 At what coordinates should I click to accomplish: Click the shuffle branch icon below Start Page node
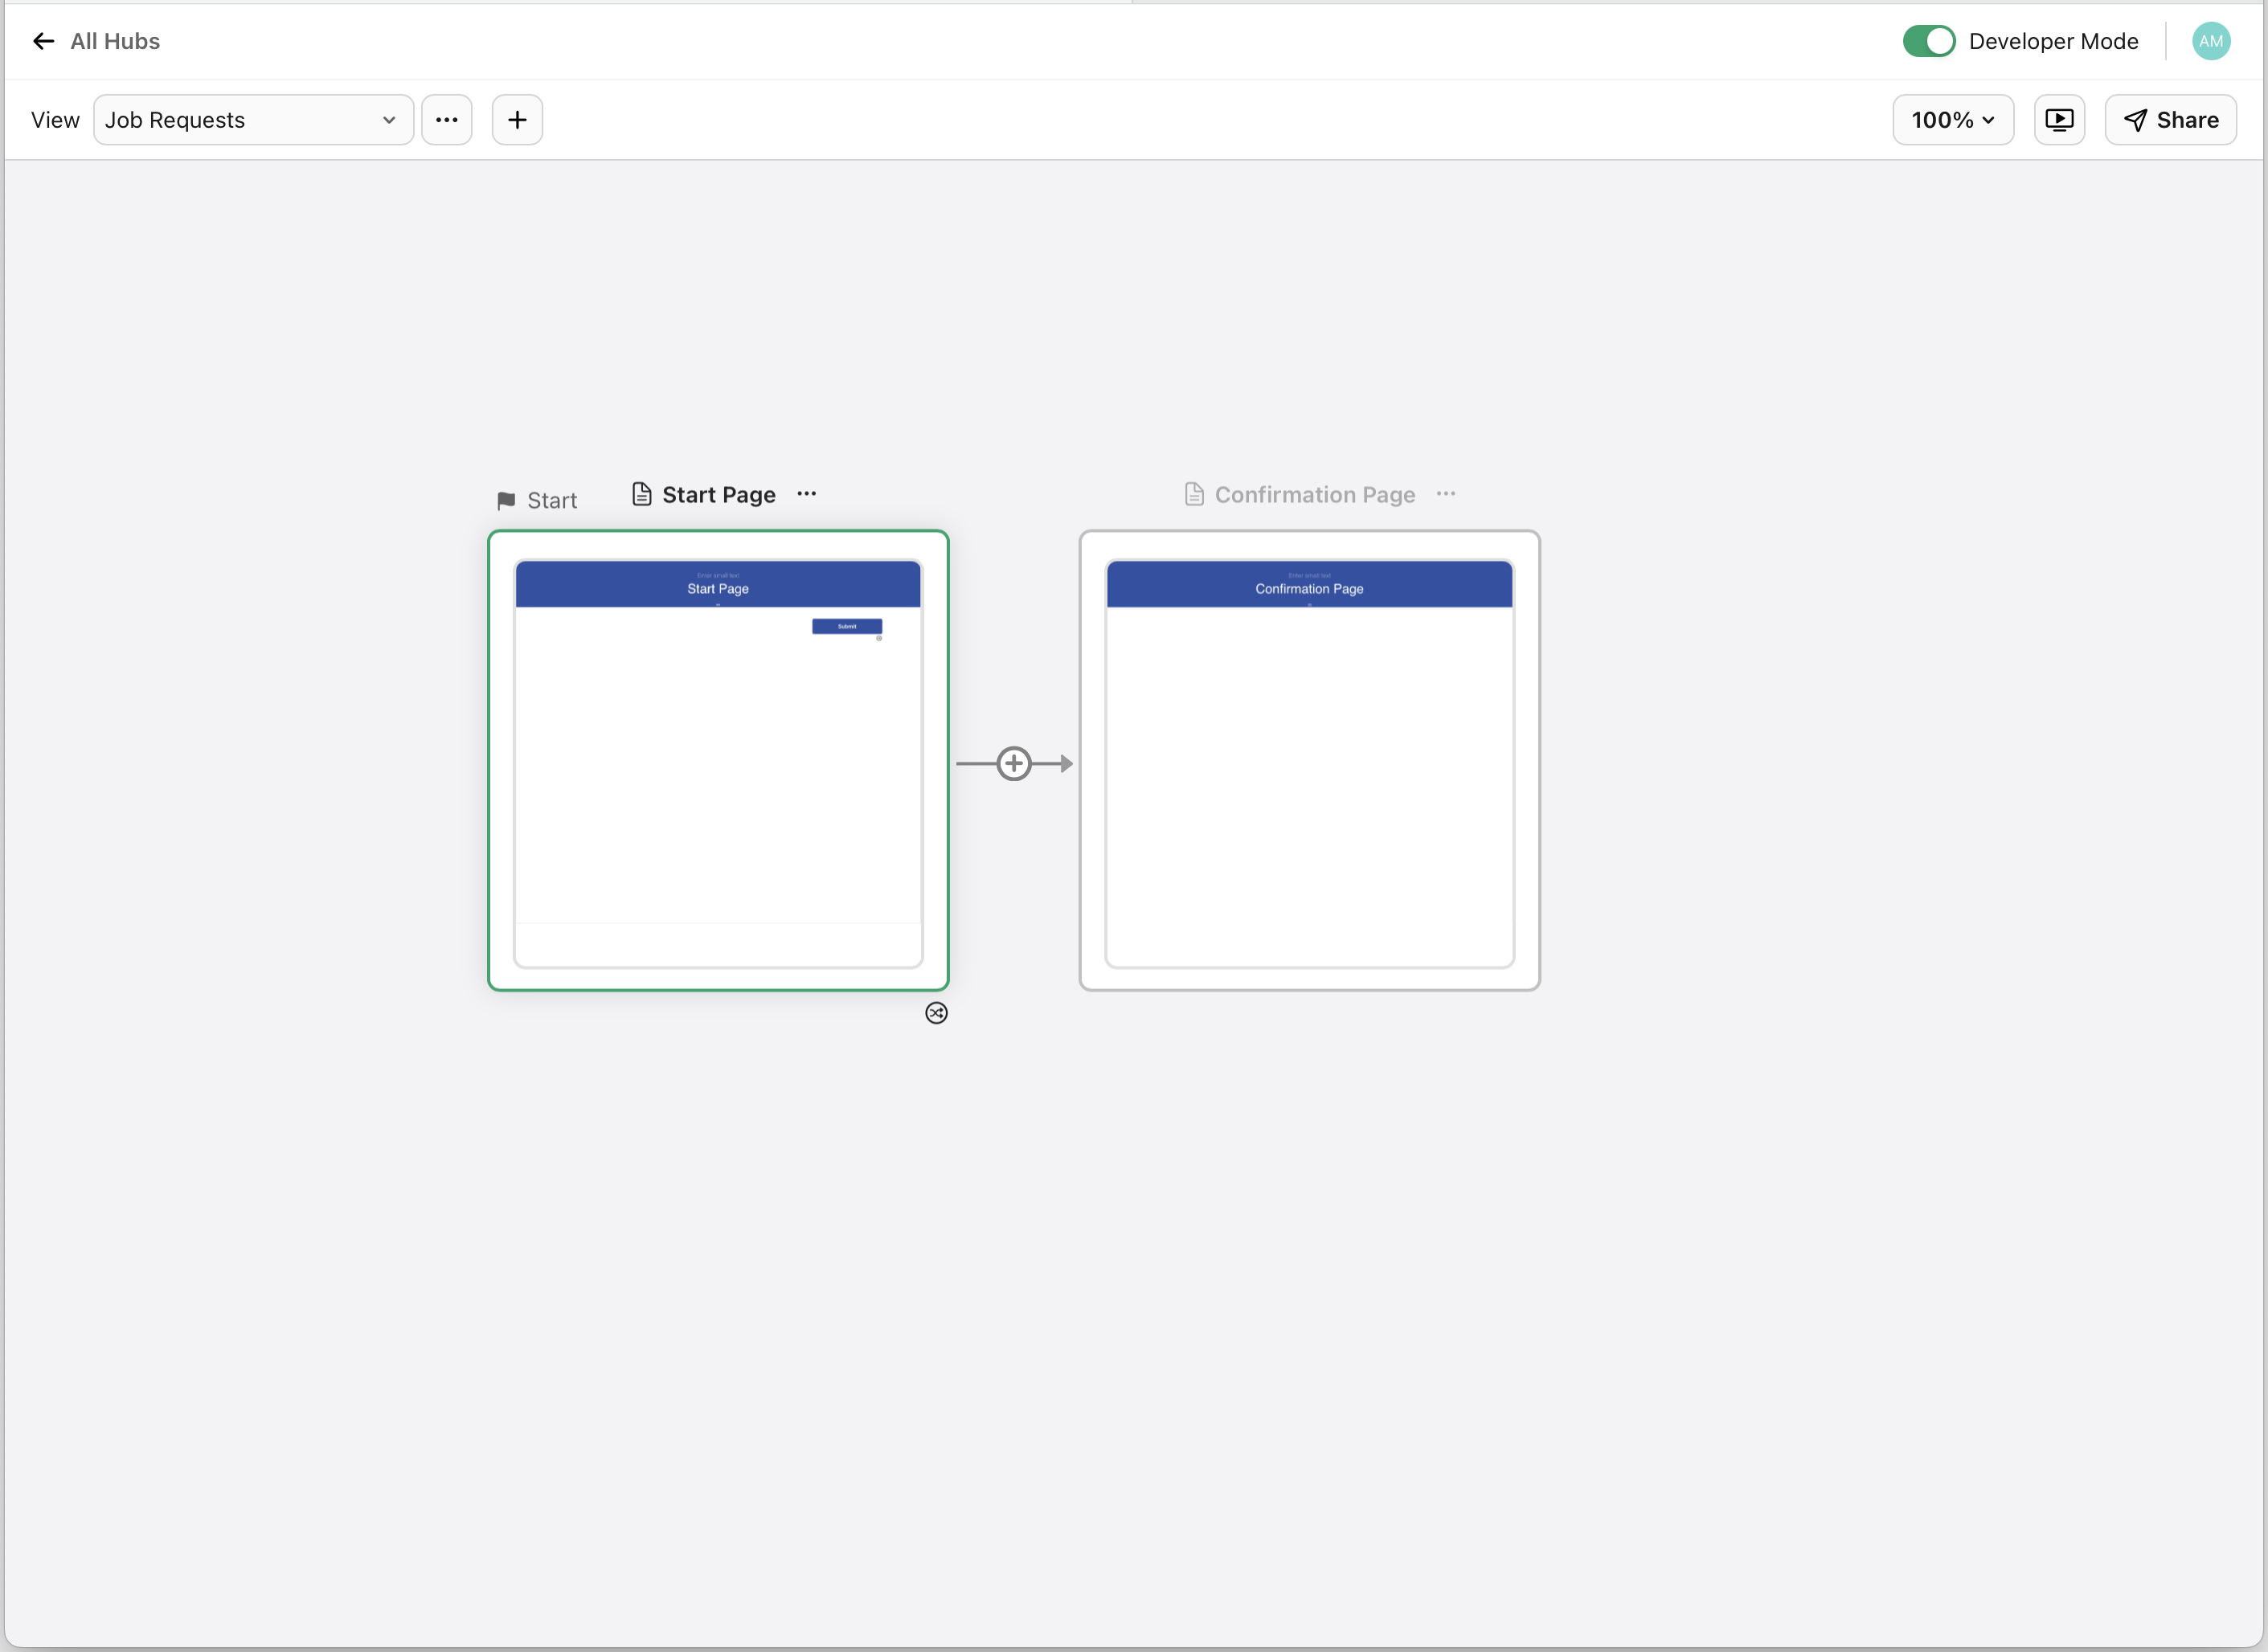coord(936,1012)
